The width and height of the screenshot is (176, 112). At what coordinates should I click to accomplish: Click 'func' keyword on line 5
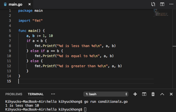point(22,31)
